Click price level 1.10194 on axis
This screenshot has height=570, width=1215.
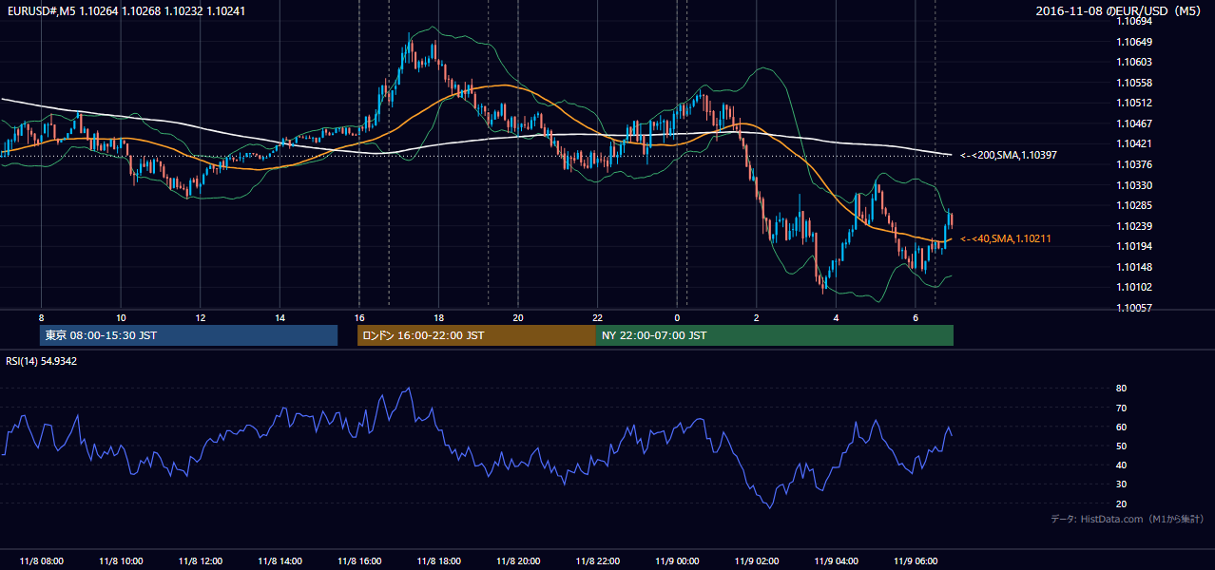[1134, 246]
